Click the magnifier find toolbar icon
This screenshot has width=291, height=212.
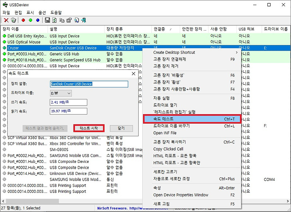pyautogui.click(x=76, y=20)
